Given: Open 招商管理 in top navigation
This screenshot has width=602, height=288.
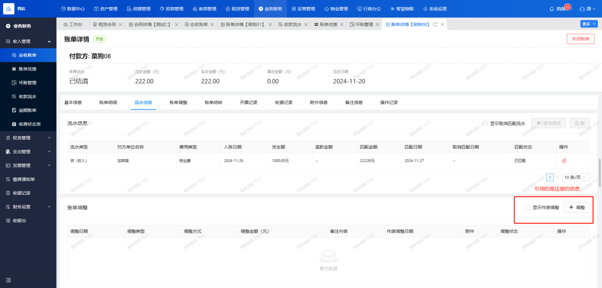Looking at the screenshot, I should [x=171, y=9].
